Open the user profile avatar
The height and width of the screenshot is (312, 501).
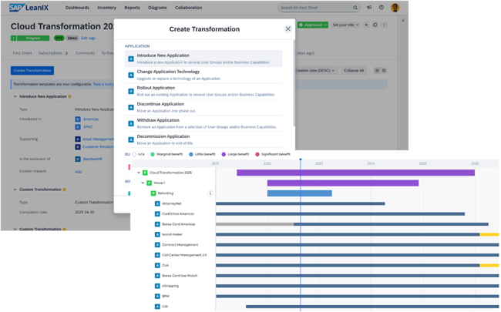(395, 8)
